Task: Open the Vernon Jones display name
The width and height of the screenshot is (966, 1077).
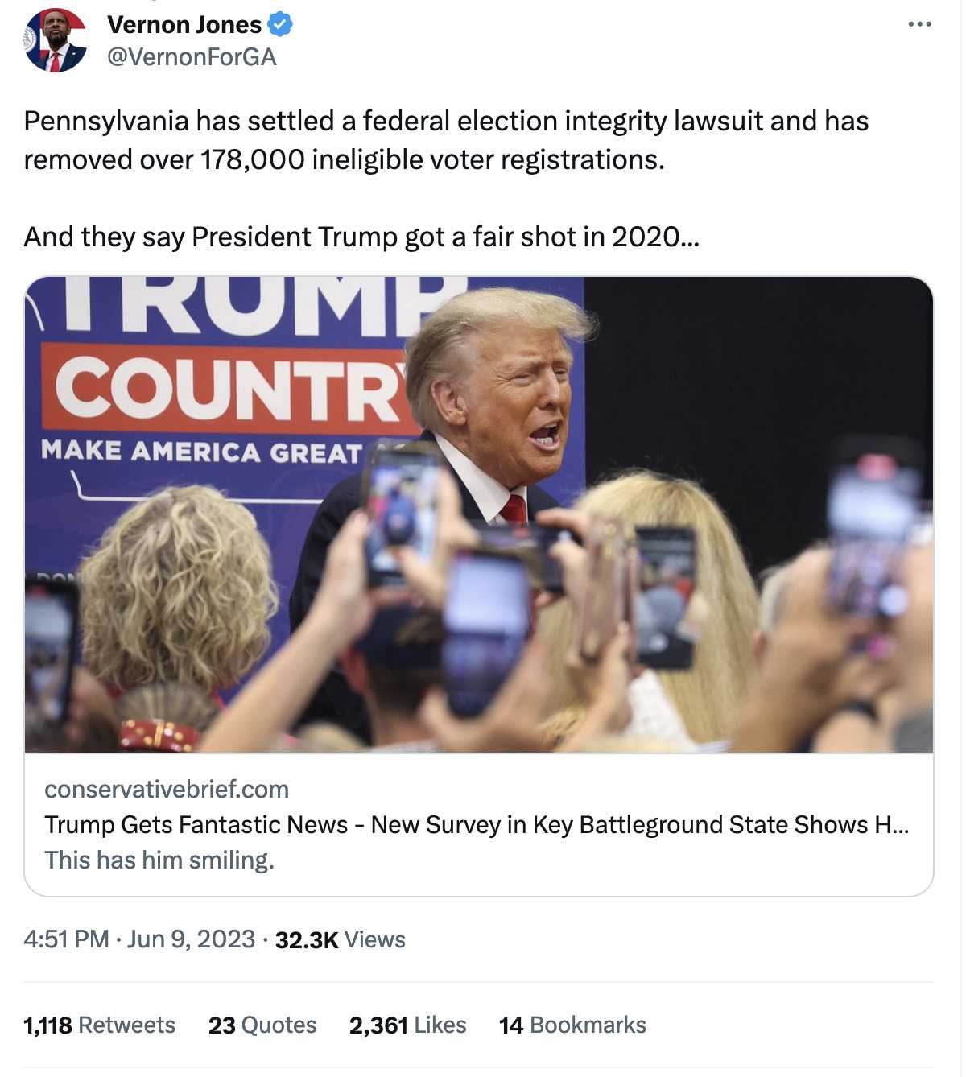Action: pos(184,25)
